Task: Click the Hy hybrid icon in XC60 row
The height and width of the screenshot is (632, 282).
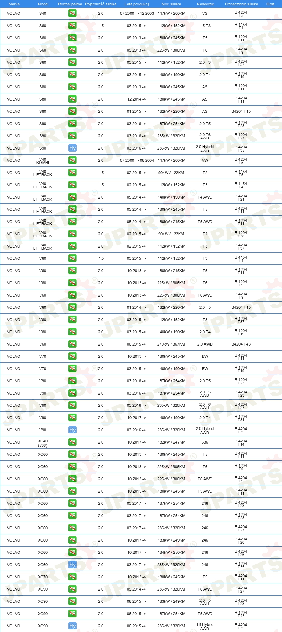Action: [72, 565]
